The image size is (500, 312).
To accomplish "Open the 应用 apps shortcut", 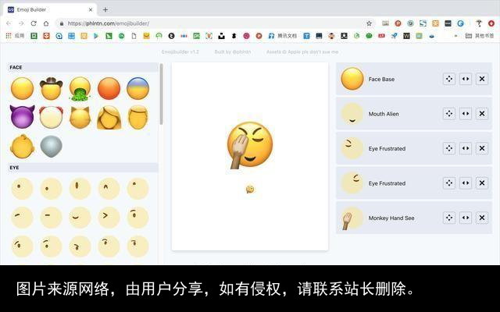I will point(15,36).
